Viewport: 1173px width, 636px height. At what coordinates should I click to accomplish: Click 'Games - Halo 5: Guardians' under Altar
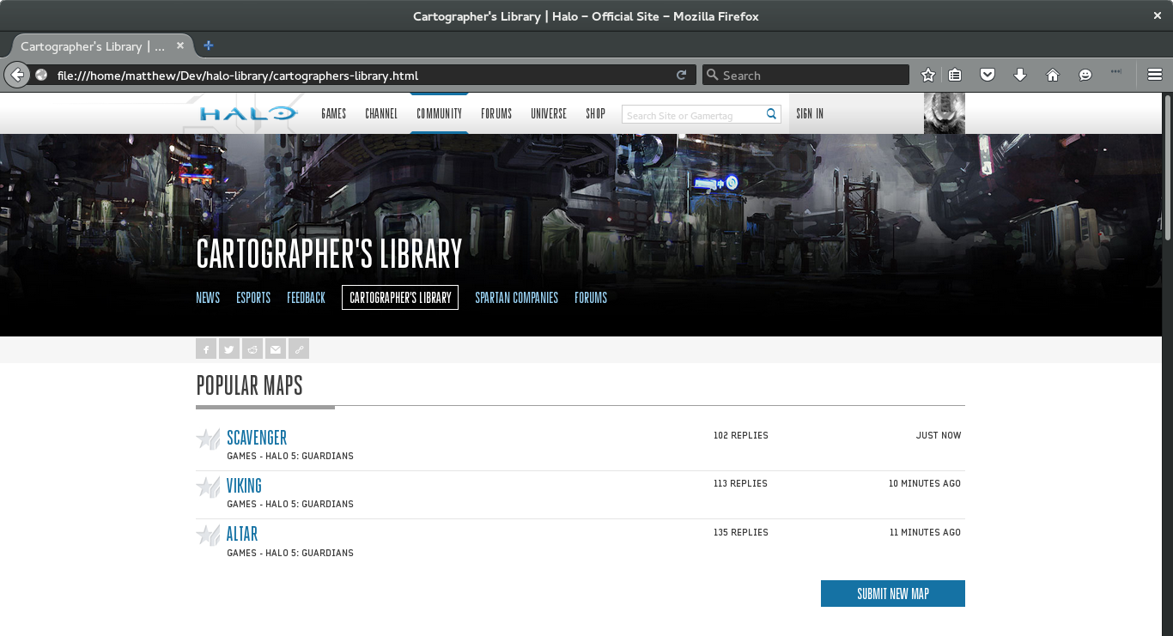click(x=290, y=553)
